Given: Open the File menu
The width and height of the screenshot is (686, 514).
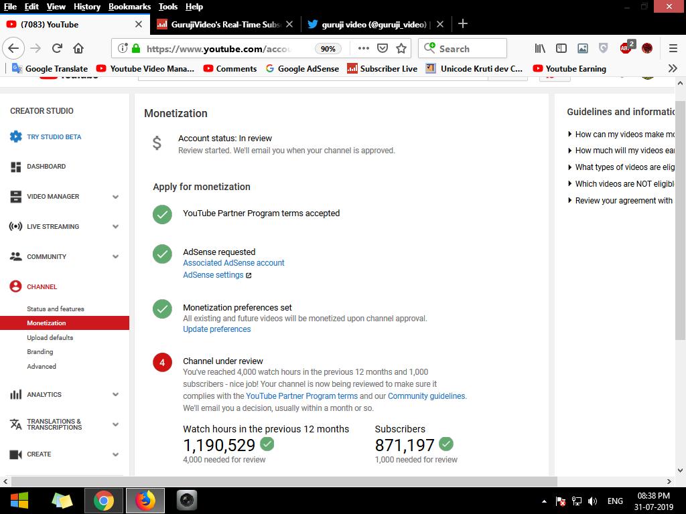Looking at the screenshot, I should click(x=10, y=7).
